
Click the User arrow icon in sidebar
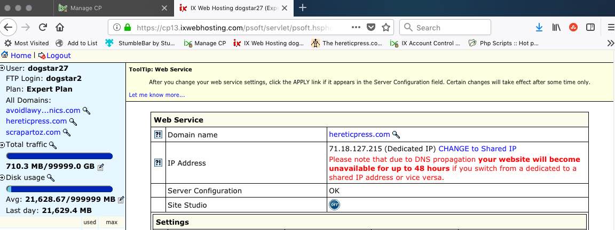[x=3, y=68]
